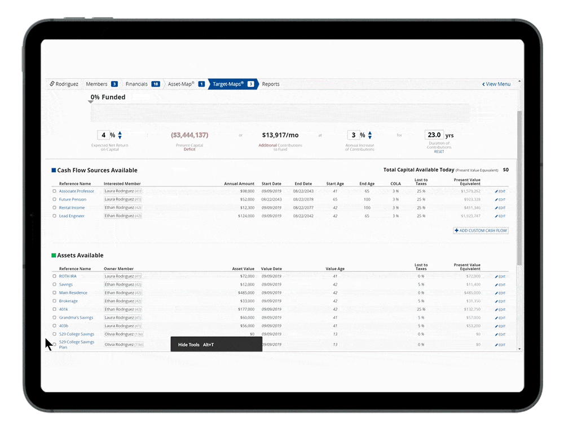Select the Associate Professor radio button
The width and height of the screenshot is (564, 437).
(54, 191)
